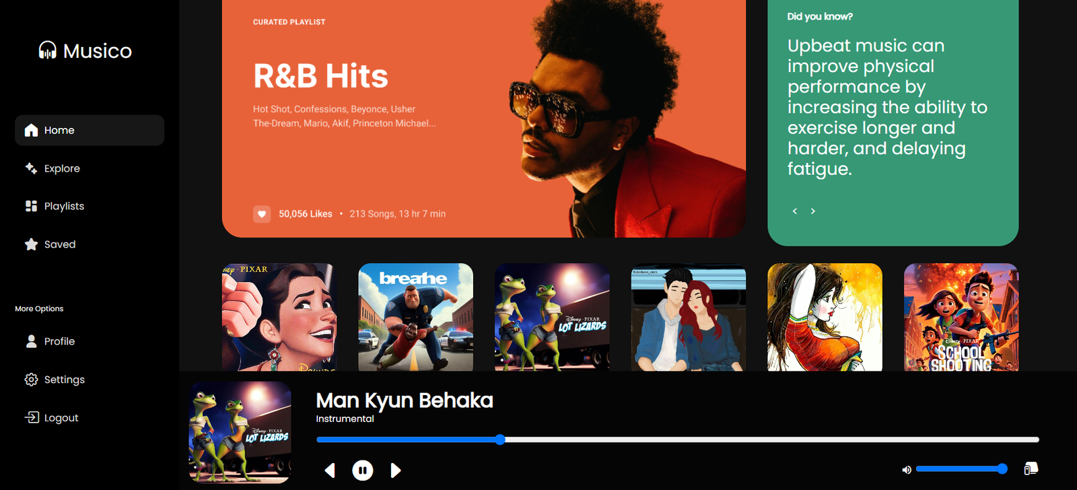Open the Pixar woman album cover
The image size is (1077, 490).
tap(279, 317)
